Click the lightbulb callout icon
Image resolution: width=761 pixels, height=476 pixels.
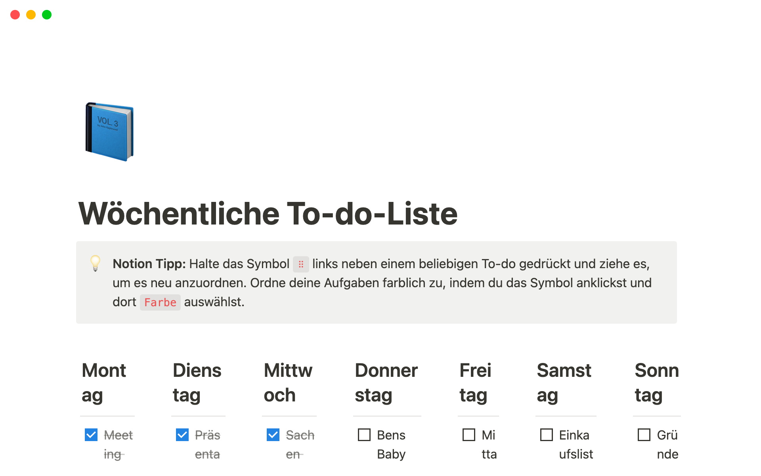(x=95, y=263)
